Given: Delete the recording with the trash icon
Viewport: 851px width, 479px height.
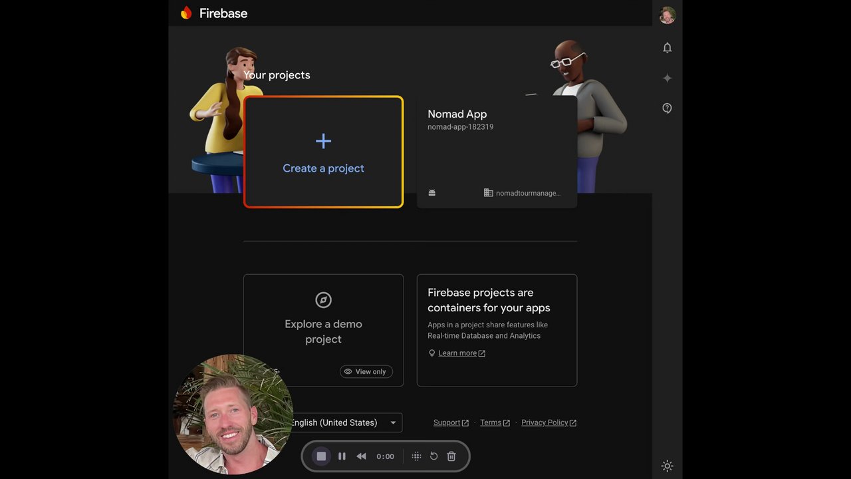Looking at the screenshot, I should (451, 456).
